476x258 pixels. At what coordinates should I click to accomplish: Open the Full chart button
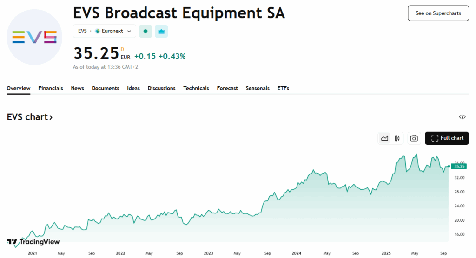(x=447, y=138)
